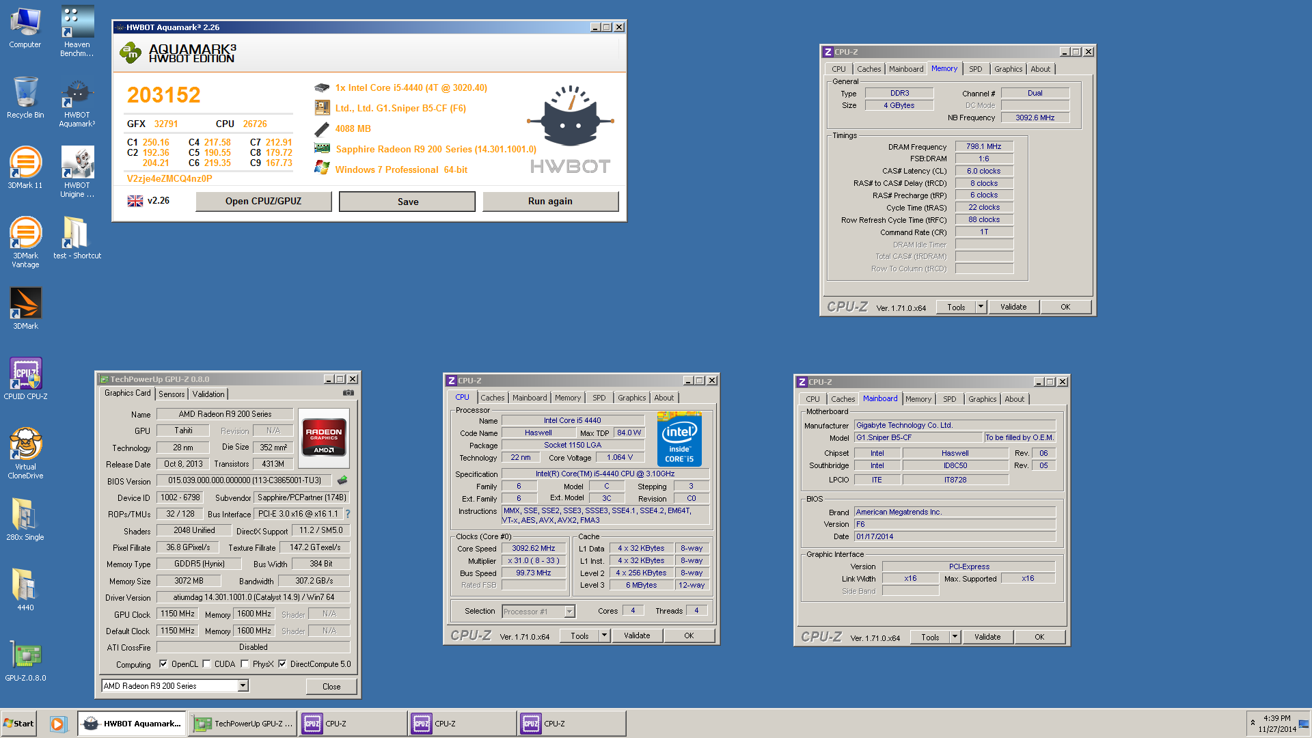Click the Sapphire Radeon R9 200 Series text

(x=436, y=149)
